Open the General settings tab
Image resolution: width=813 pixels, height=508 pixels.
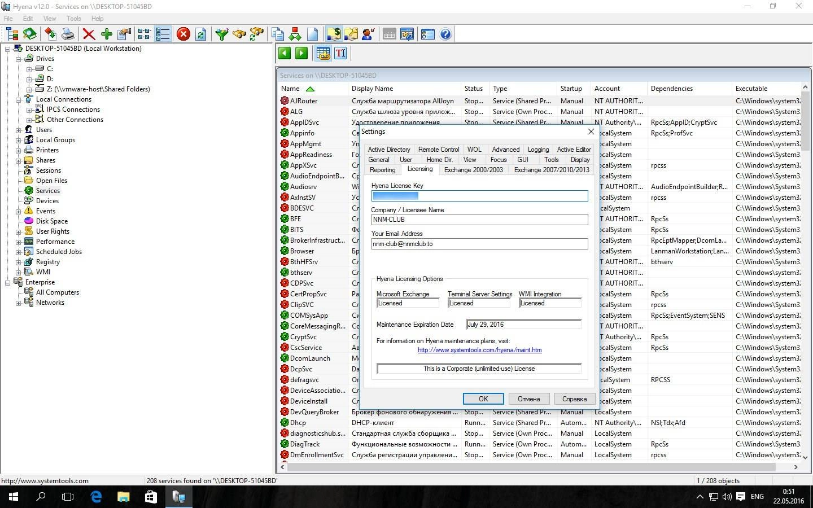(379, 160)
